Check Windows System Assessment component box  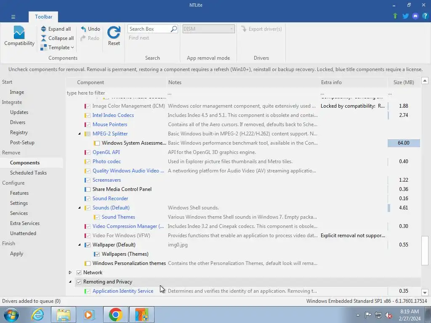(x=97, y=143)
